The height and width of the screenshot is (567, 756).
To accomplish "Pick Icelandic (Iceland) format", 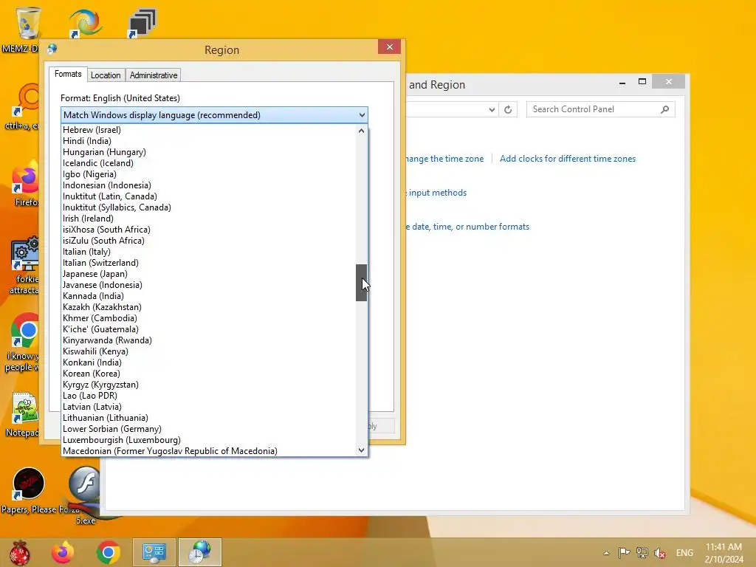I will tap(208, 163).
